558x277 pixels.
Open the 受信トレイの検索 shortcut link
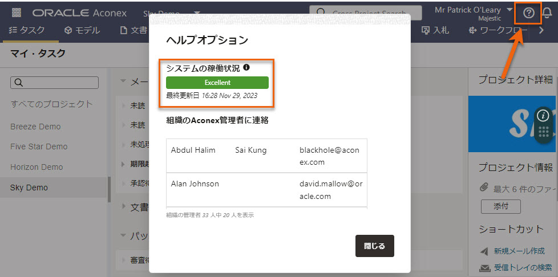[x=523, y=267]
